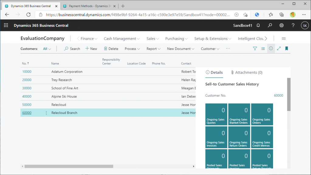Open the app launcher waffle menu
The width and height of the screenshot is (311, 175).
(x=6, y=26)
